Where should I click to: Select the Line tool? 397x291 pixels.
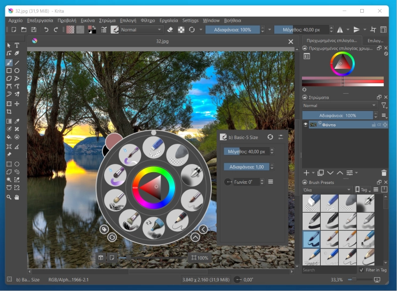(17, 63)
